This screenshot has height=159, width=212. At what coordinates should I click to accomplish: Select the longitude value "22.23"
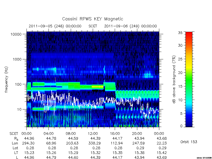coord(162,143)
